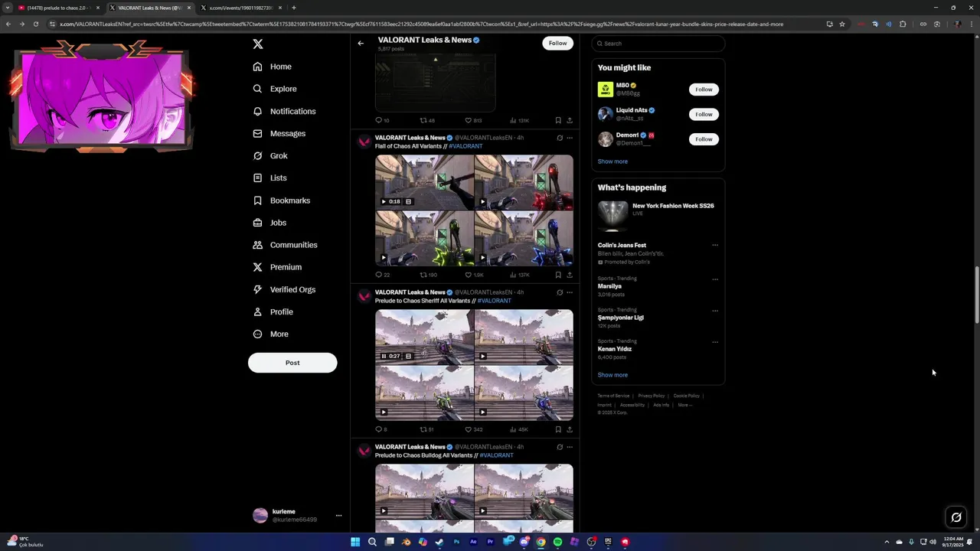
Task: Open more options on Flail of Chaos post
Action: (x=570, y=138)
